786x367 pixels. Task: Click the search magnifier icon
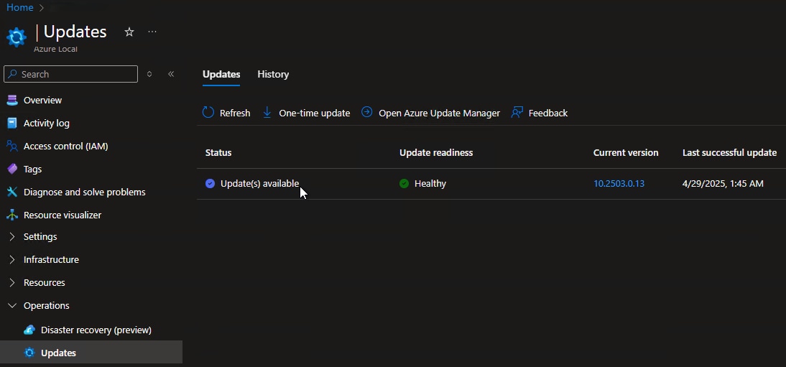(x=12, y=74)
